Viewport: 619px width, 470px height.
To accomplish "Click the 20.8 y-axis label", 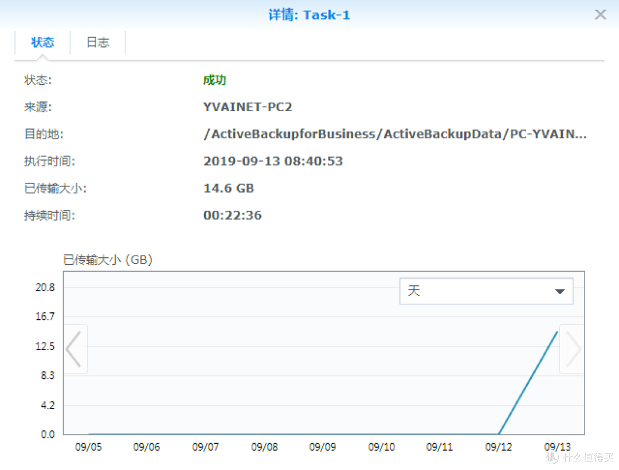I will 45,287.
